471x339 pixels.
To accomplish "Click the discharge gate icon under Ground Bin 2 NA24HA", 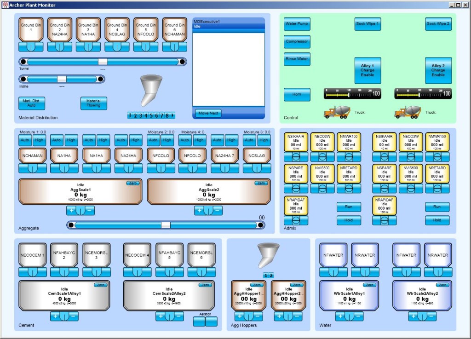I will [59, 46].
